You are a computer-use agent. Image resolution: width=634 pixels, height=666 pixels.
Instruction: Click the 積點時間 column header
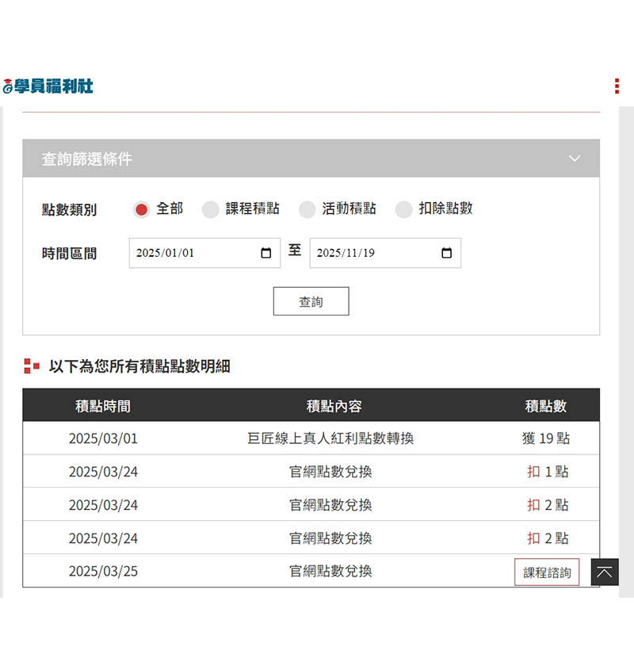click(x=103, y=406)
